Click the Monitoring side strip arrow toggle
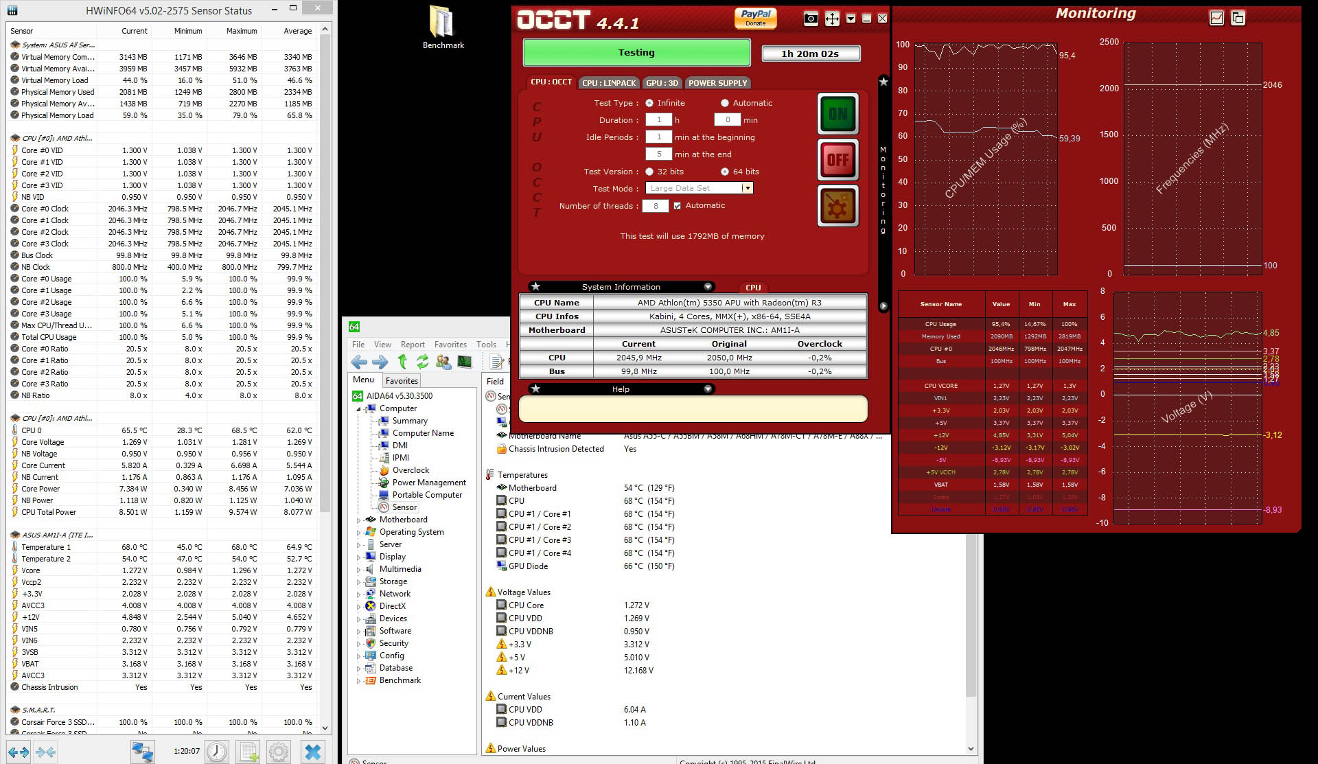1318x764 pixels. coord(883,306)
